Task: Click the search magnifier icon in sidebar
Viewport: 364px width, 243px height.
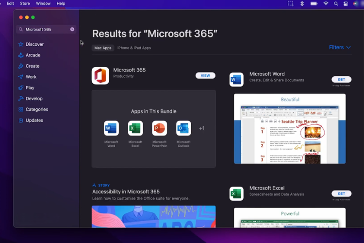Action: (21, 29)
